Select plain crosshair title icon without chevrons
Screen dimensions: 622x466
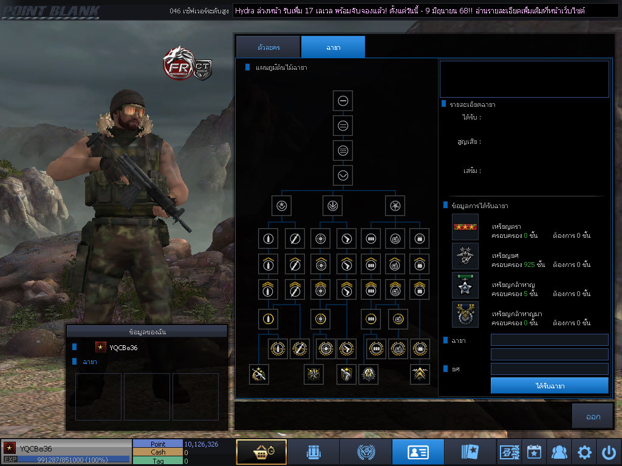(x=321, y=238)
